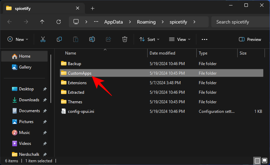This screenshot has height=165, width=270.
Task: Expand the Sort options dropdown
Action: [x=149, y=40]
